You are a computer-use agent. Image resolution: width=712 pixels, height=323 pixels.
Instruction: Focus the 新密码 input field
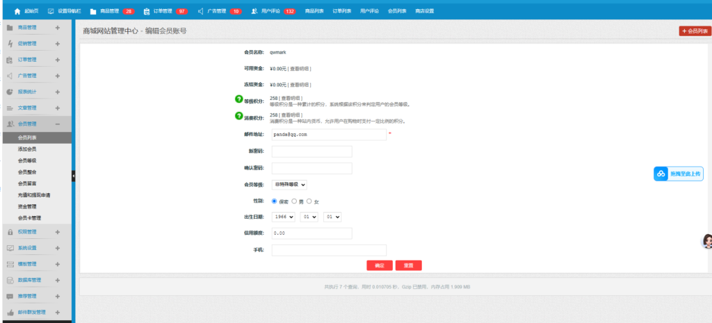click(x=312, y=151)
